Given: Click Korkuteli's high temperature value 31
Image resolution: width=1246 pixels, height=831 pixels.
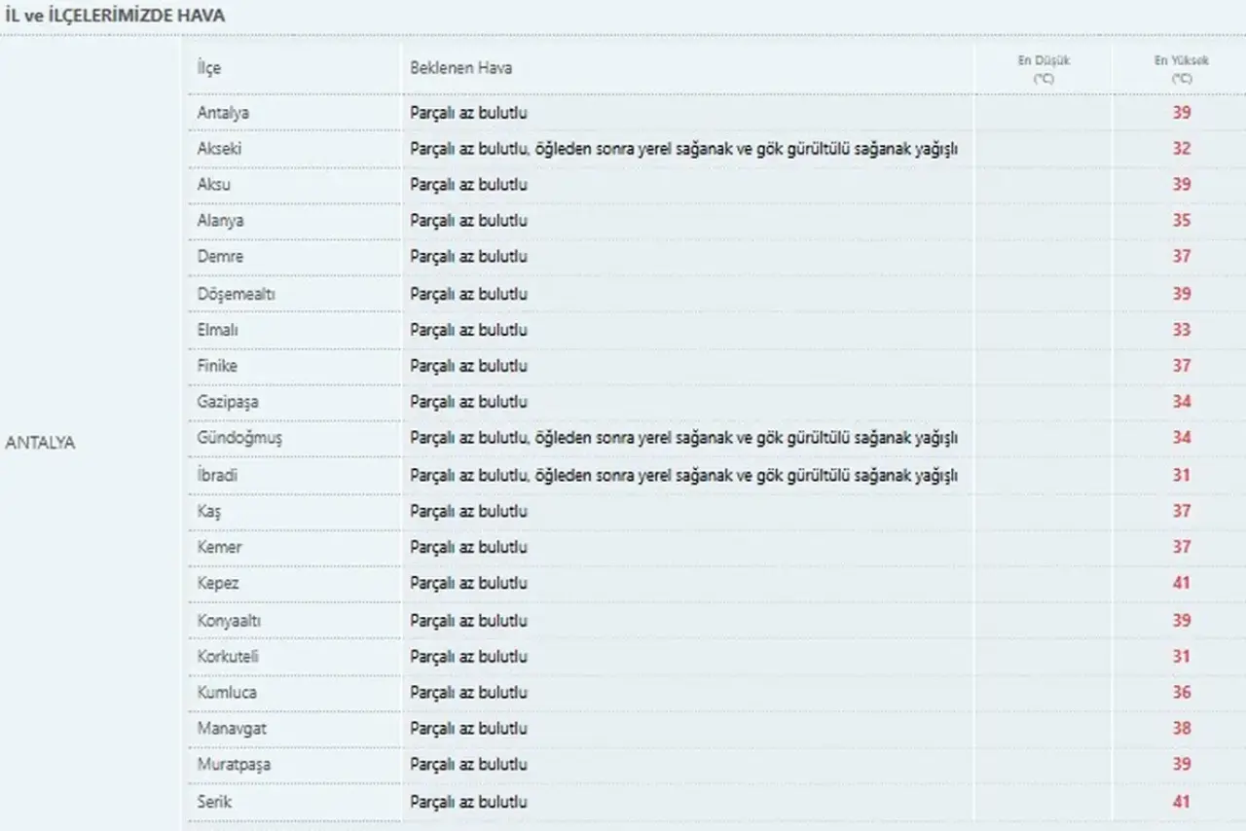Looking at the screenshot, I should pos(1182,656).
